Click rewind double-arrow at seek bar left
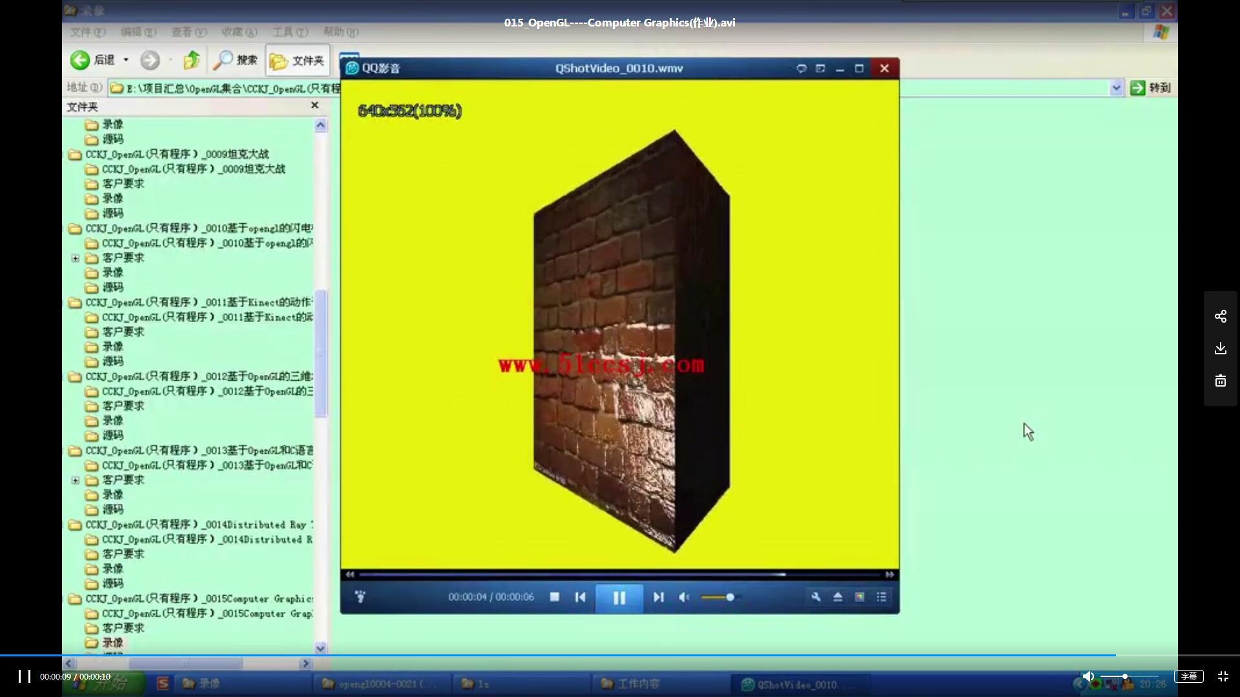This screenshot has width=1240, height=697. pyautogui.click(x=349, y=574)
